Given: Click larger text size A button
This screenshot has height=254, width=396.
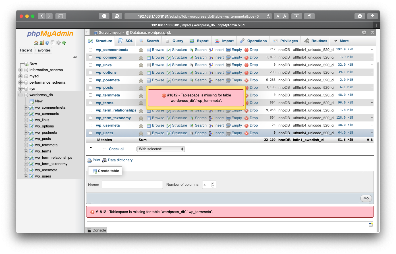Looking at the screenshot, I should point(285,16).
